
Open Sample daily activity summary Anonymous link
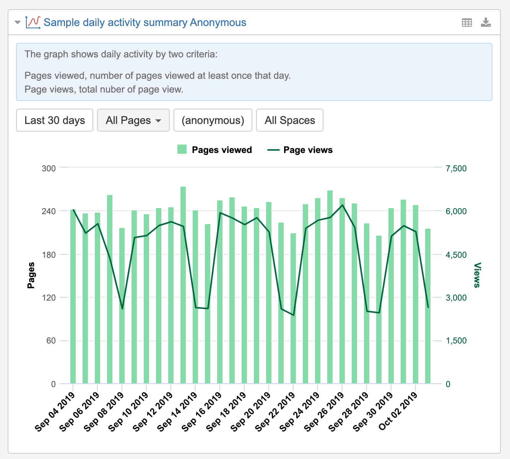(x=145, y=23)
